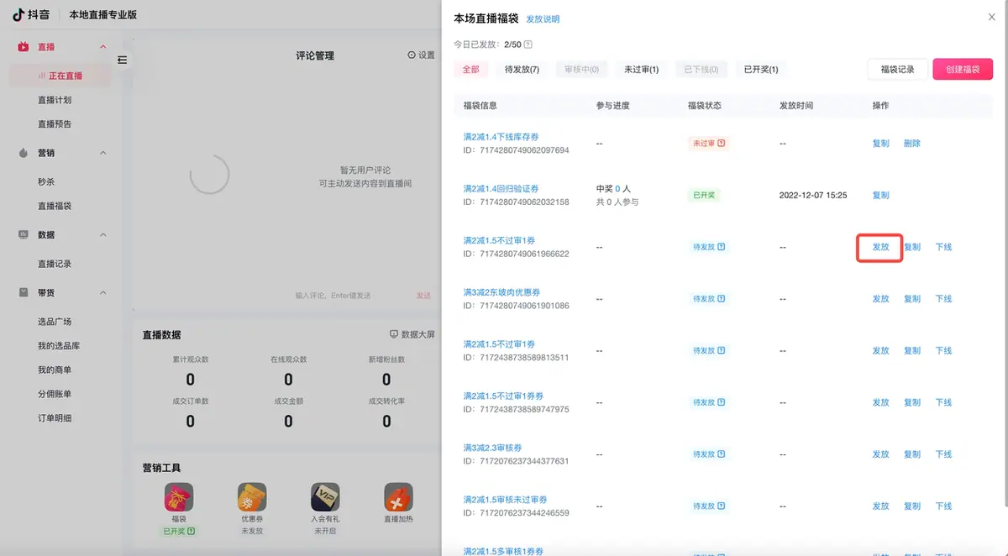The image size is (1008, 556).
Task: Collapse the 营销 sidebar section chevron
Action: tap(103, 153)
